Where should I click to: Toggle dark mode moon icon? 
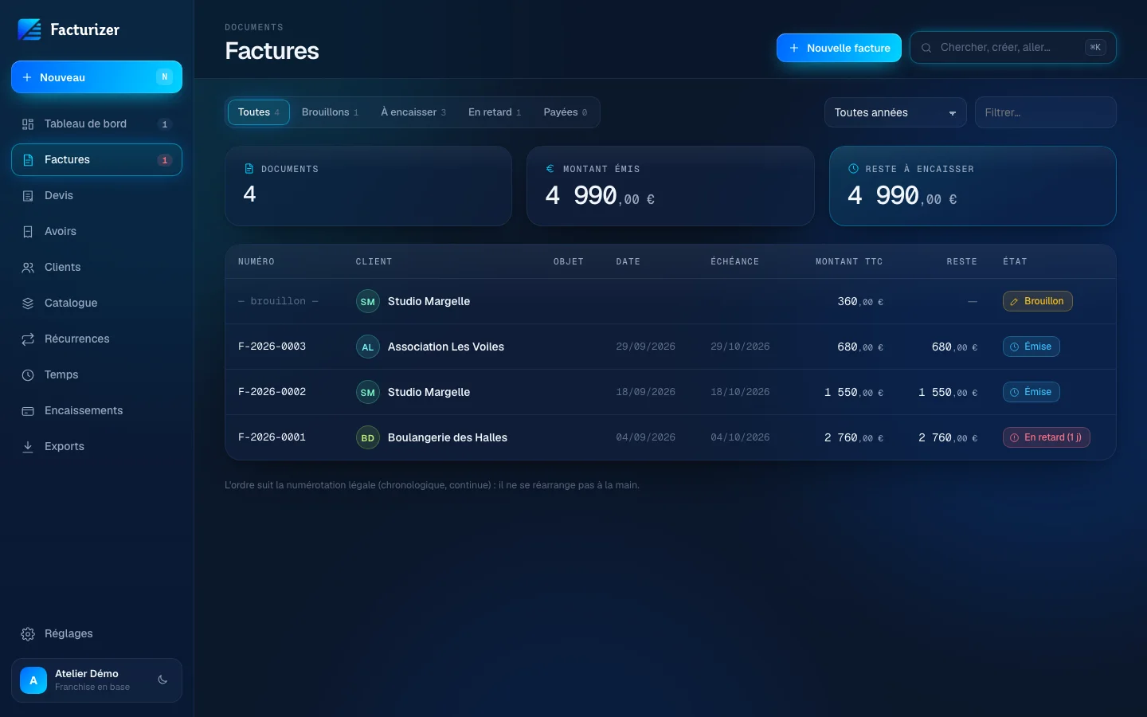pyautogui.click(x=162, y=680)
